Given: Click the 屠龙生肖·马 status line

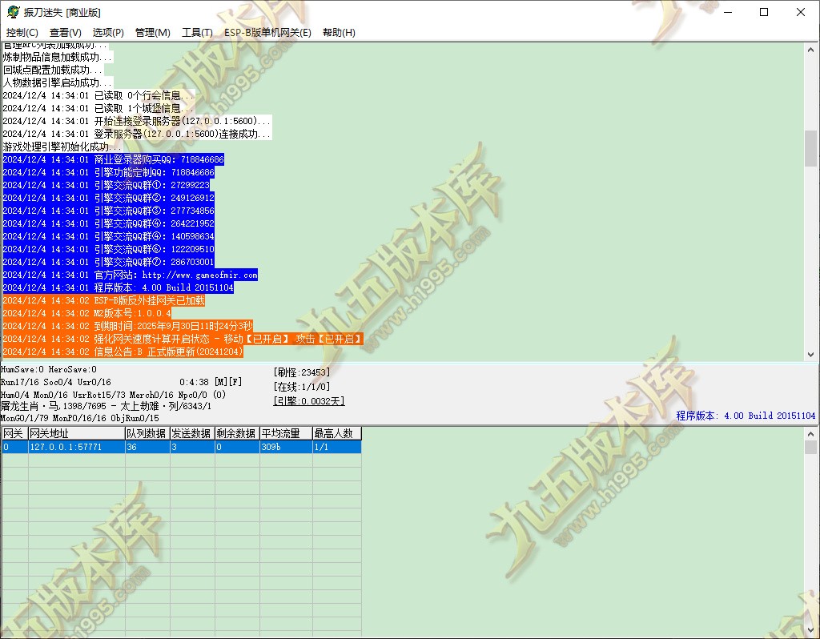Looking at the screenshot, I should [107, 406].
